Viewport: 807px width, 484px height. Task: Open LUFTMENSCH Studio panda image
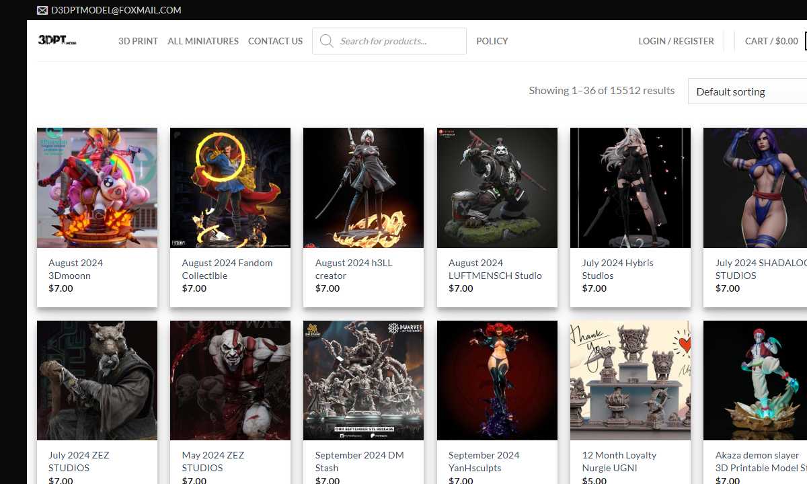tap(497, 188)
